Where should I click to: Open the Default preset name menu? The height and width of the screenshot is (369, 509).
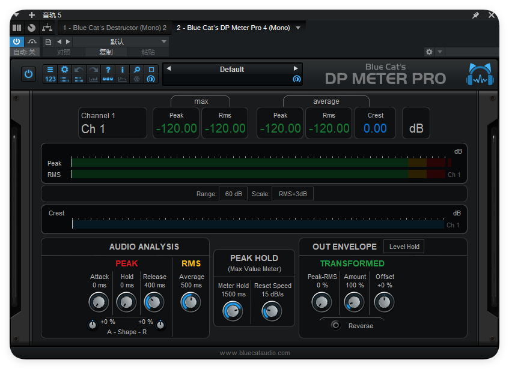click(x=232, y=70)
